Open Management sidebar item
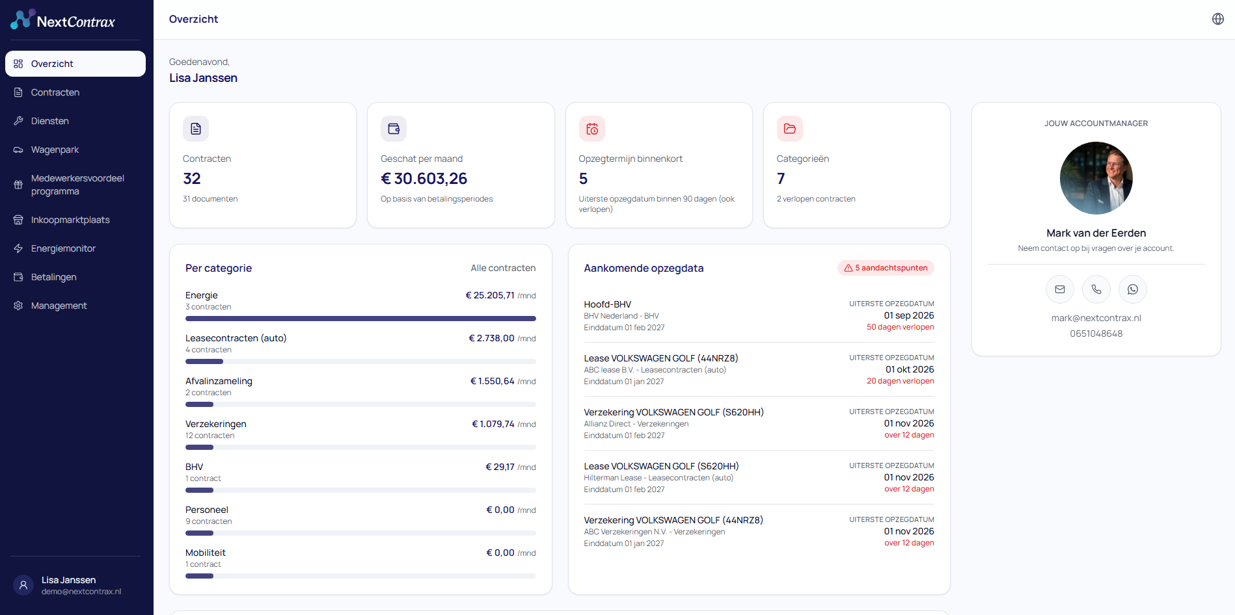 75,306
